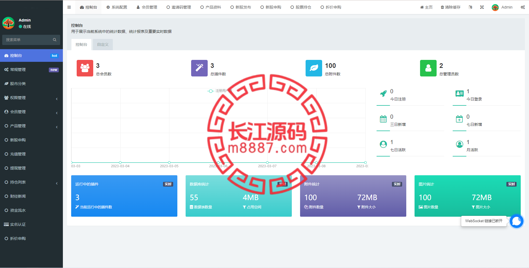Screen dimensions: 529x268
Task: Click the user circle icon for 月活跃
Action: (459, 144)
